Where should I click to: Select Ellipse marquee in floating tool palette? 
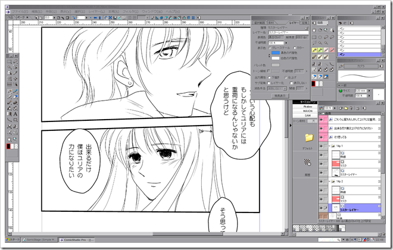pyautogui.click(x=320, y=37)
